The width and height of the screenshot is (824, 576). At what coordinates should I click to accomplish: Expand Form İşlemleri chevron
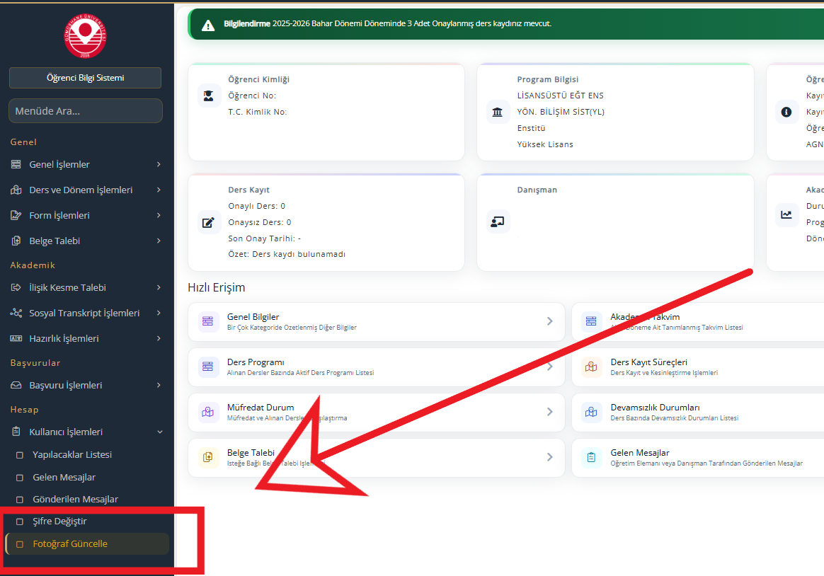[159, 215]
